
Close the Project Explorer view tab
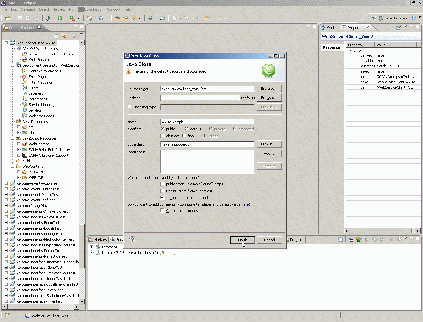pyautogui.click(x=39, y=27)
